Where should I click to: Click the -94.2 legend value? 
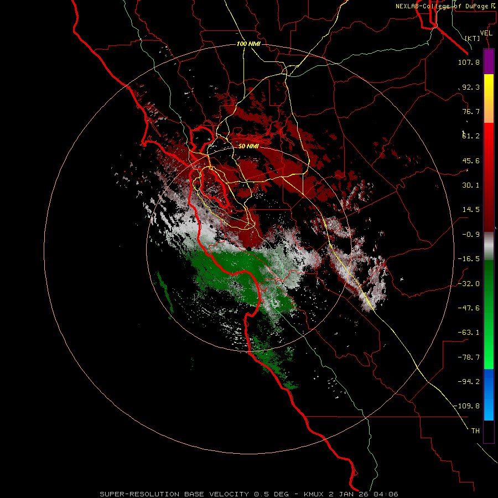(x=469, y=381)
